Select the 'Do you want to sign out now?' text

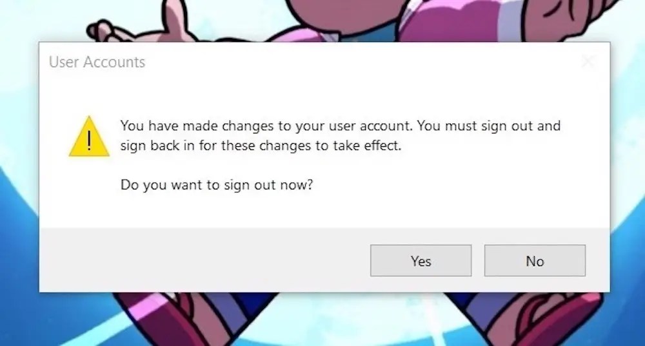point(217,185)
